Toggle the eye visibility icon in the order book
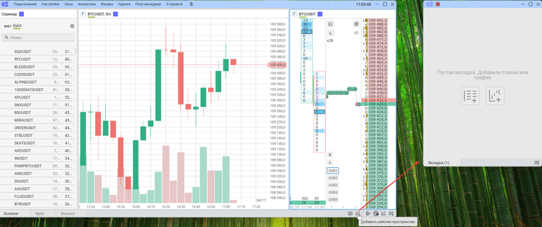Viewport: 542px width, 227px height. point(356,33)
